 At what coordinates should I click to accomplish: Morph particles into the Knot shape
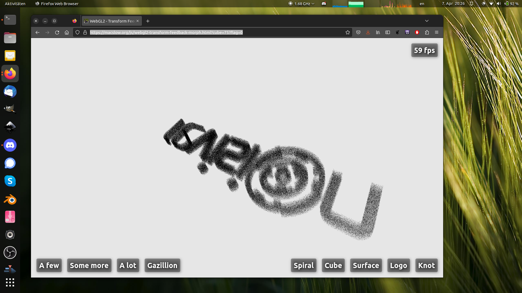[426, 265]
